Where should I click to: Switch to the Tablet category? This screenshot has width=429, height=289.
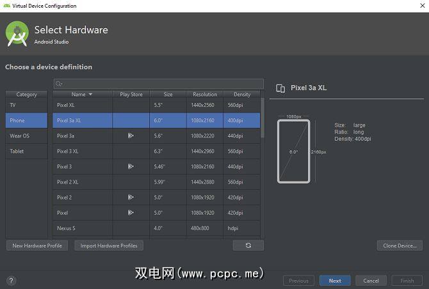pos(26,152)
